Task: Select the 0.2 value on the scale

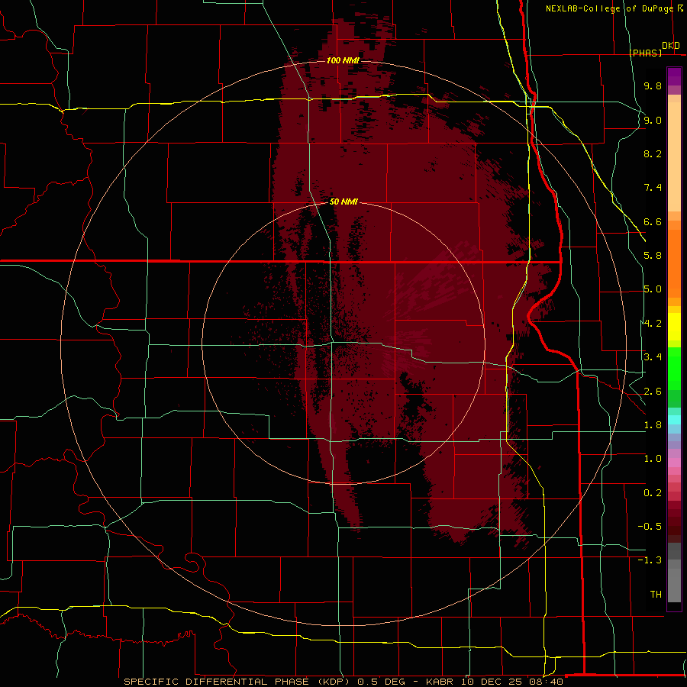Action: 653,493
